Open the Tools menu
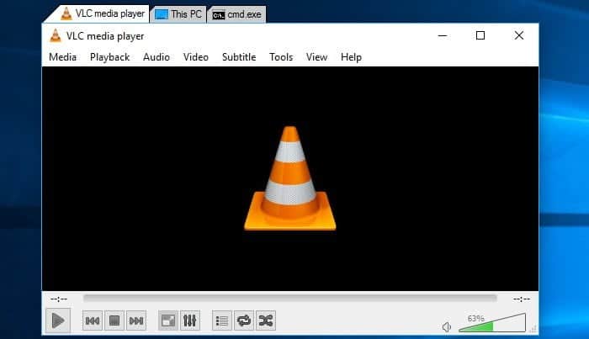The height and width of the screenshot is (339, 589). (x=281, y=57)
